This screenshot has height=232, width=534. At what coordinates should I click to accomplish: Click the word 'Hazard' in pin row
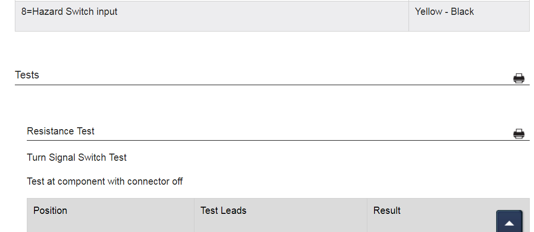coord(47,12)
